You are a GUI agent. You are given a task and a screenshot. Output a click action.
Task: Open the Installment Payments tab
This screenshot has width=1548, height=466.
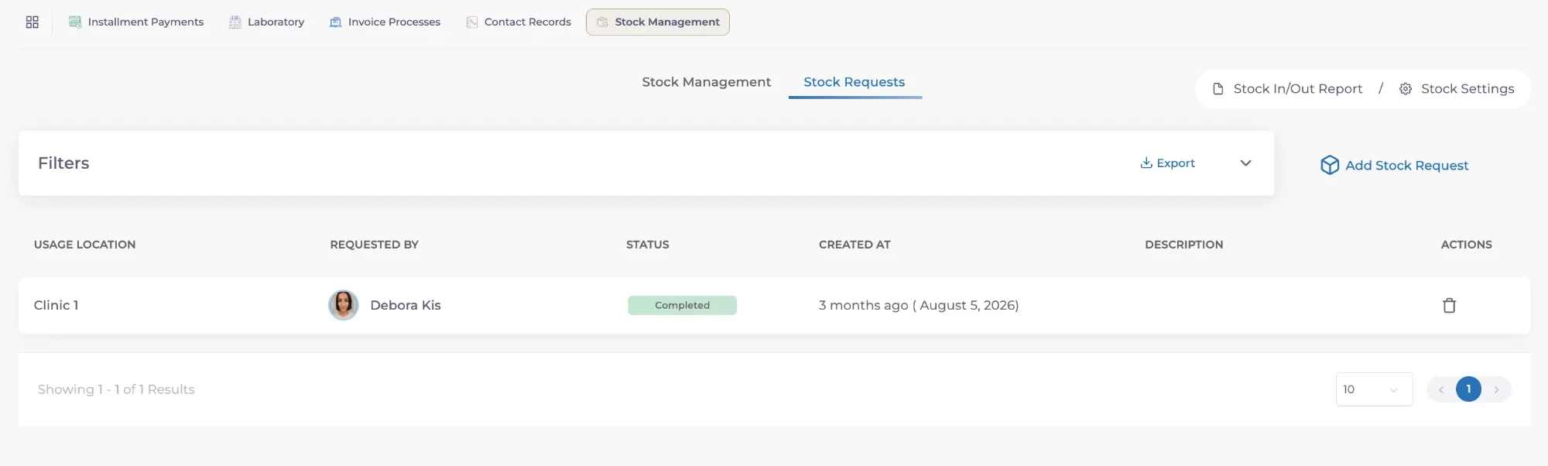pyautogui.click(x=136, y=22)
